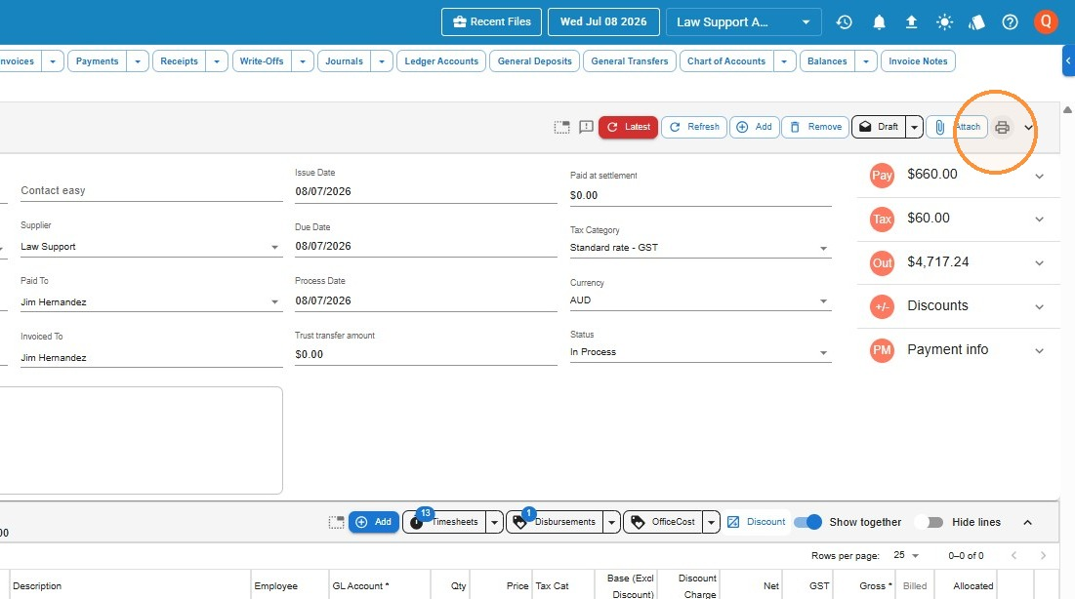Click the blue Add line button

tap(374, 522)
